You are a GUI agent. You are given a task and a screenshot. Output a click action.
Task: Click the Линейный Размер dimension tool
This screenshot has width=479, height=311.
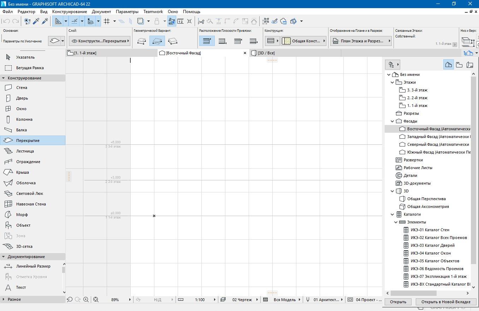click(x=33, y=266)
